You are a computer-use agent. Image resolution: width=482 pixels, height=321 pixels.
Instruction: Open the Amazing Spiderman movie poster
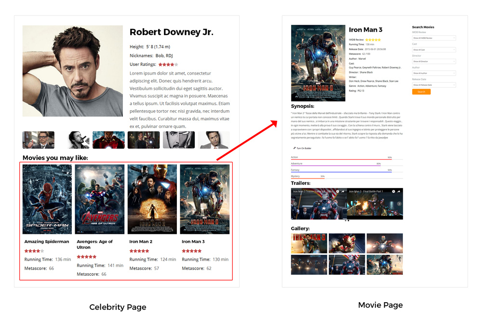click(47, 199)
